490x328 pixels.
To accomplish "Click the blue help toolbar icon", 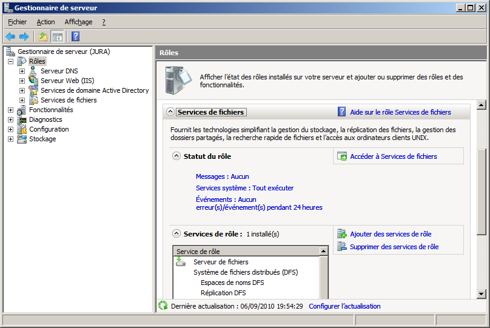I will click(76, 36).
